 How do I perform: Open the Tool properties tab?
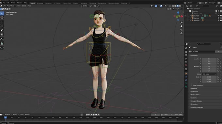pyautogui.click(x=186, y=48)
